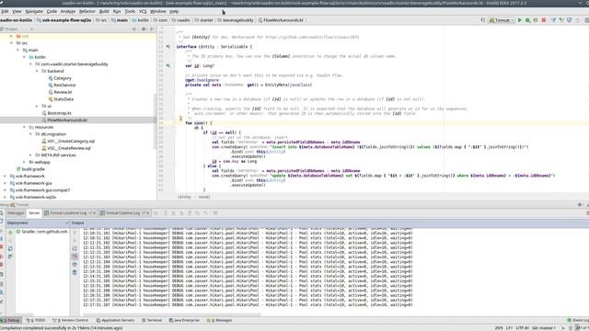Click the gutter marker beside var id

[167, 65]
